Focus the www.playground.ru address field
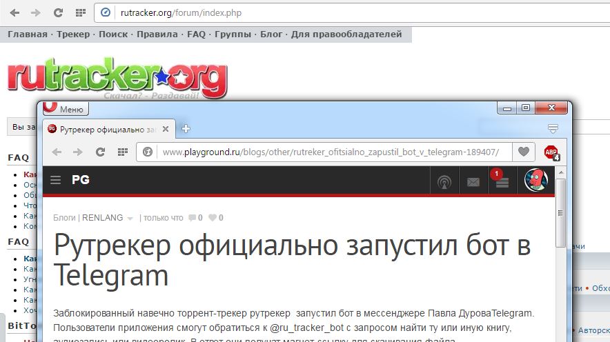 coord(331,152)
